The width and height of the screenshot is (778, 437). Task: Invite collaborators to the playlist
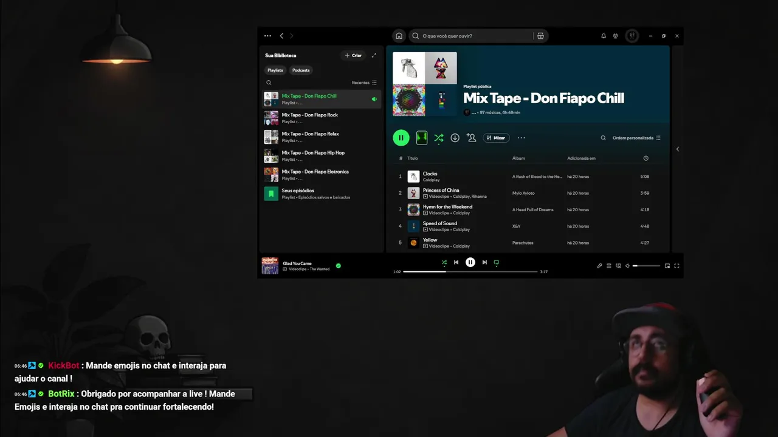coord(471,138)
